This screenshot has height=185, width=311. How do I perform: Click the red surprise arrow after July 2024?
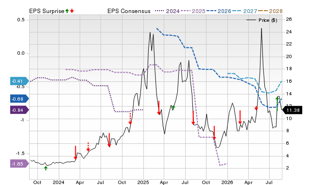point(109,140)
